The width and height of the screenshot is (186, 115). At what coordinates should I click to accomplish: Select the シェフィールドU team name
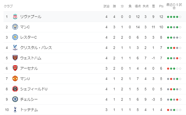34,89
